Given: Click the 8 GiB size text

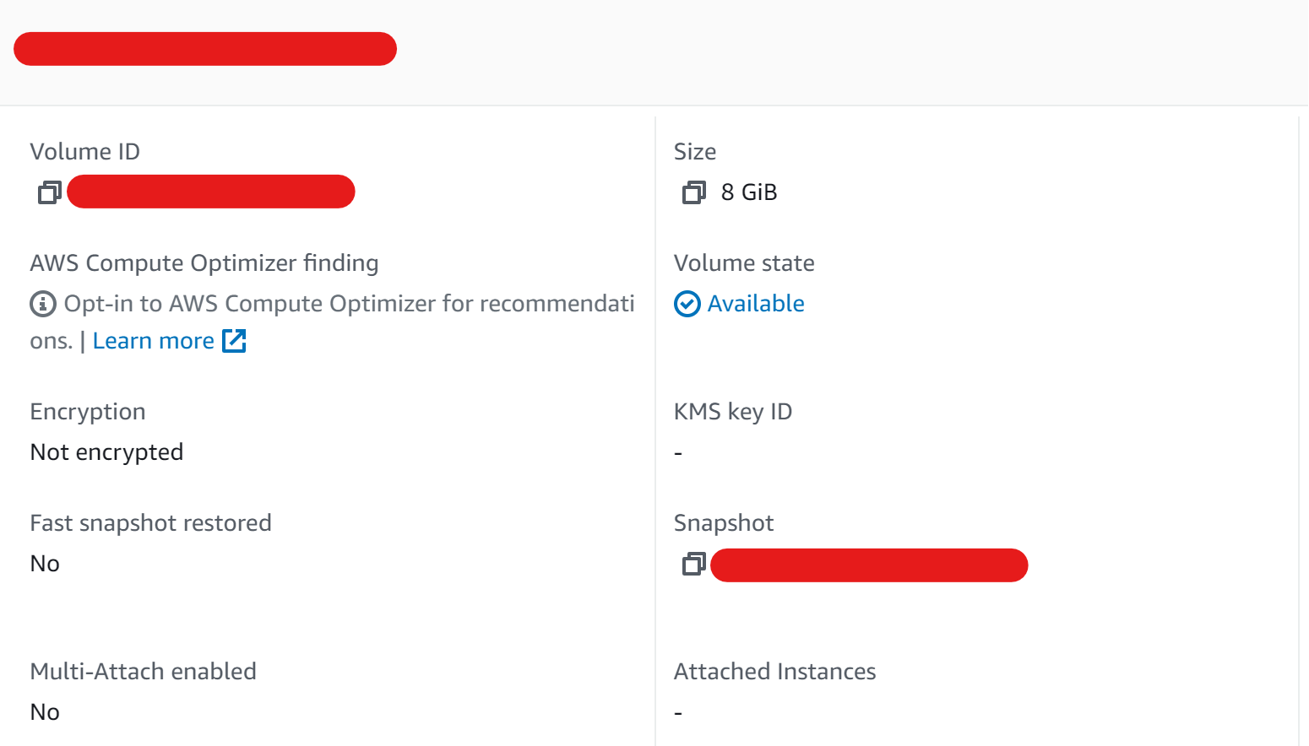Looking at the screenshot, I should (x=749, y=192).
